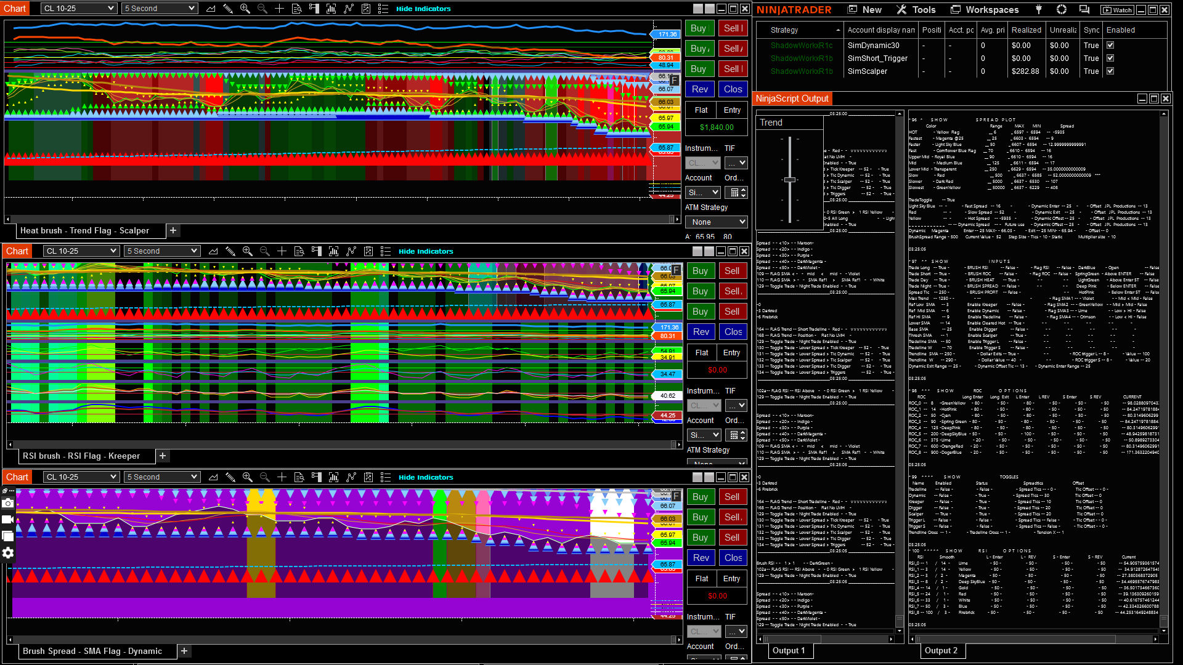Open Strategies icon in bottom chart toolbar
This screenshot has height=665, width=1183.
(x=368, y=477)
